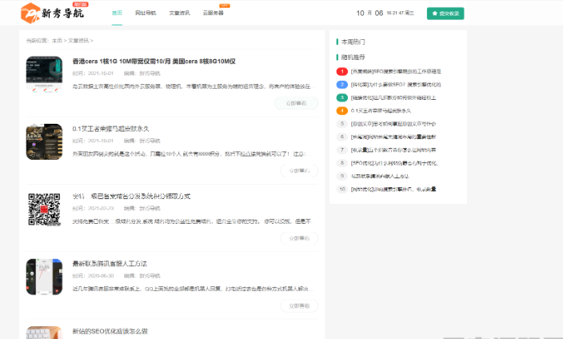Screen dimensions: 563x339
Task: Click 立即查看 under 王者荣耀马超 article
Action: 299,170
